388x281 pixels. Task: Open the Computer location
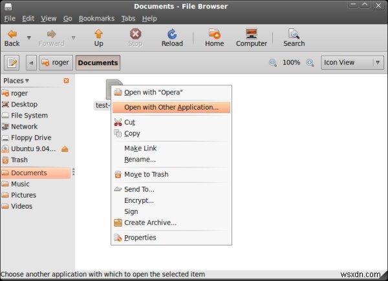pyautogui.click(x=252, y=38)
